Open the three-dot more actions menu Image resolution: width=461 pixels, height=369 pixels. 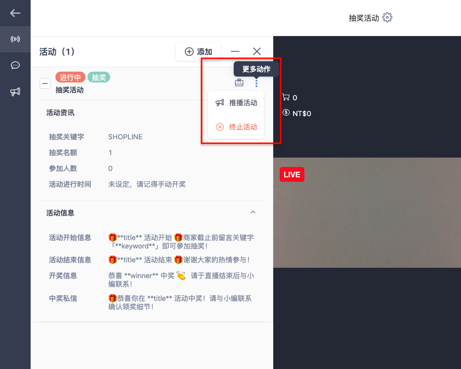point(256,83)
